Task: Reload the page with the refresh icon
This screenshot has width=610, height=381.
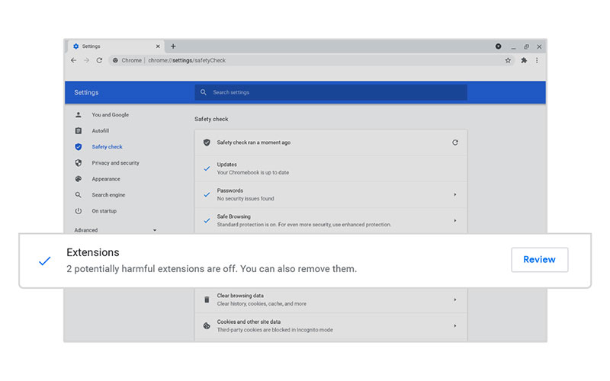Action: click(99, 60)
